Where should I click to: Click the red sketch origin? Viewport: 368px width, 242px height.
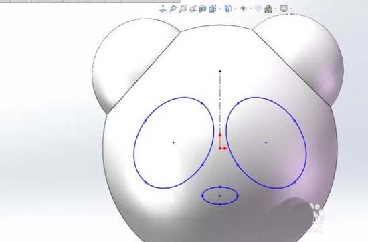pyautogui.click(x=220, y=148)
